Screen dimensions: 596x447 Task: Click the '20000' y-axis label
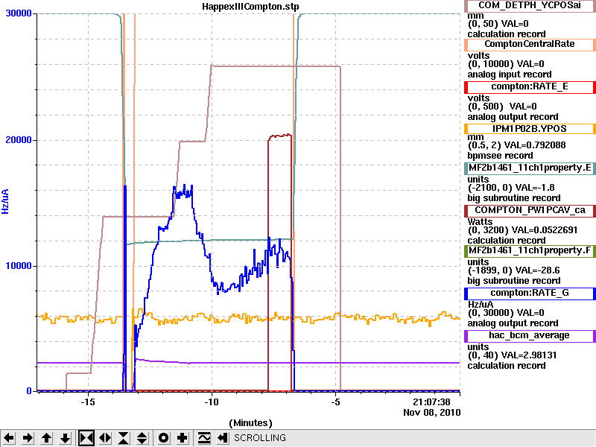click(x=18, y=140)
